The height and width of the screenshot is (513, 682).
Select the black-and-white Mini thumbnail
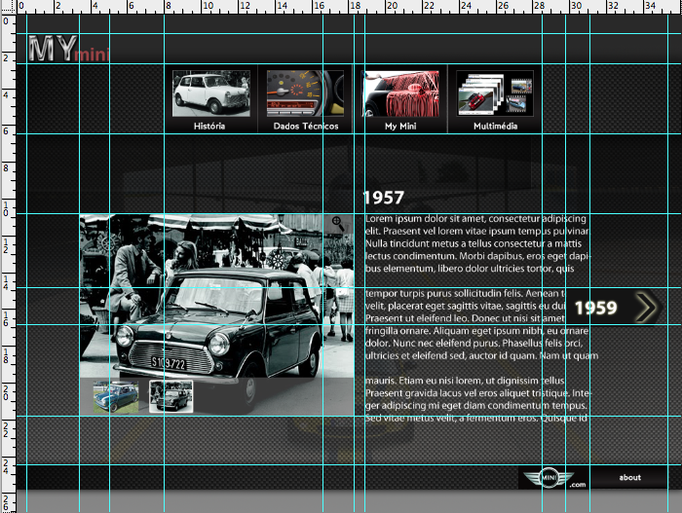(170, 396)
